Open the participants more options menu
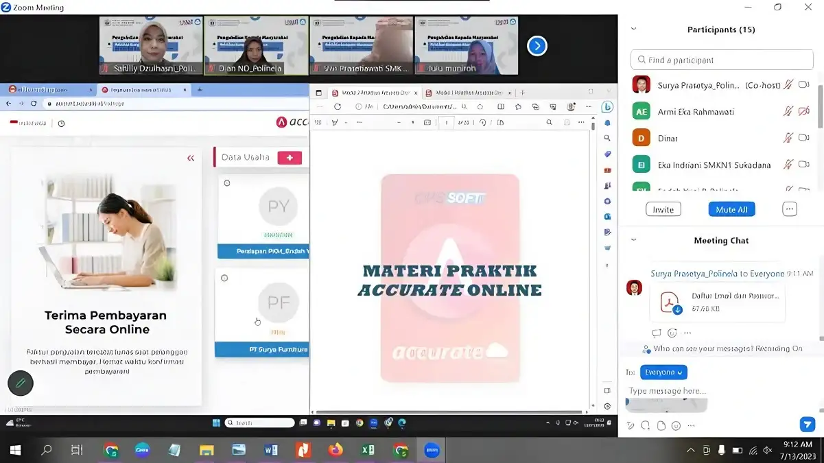 click(x=790, y=209)
